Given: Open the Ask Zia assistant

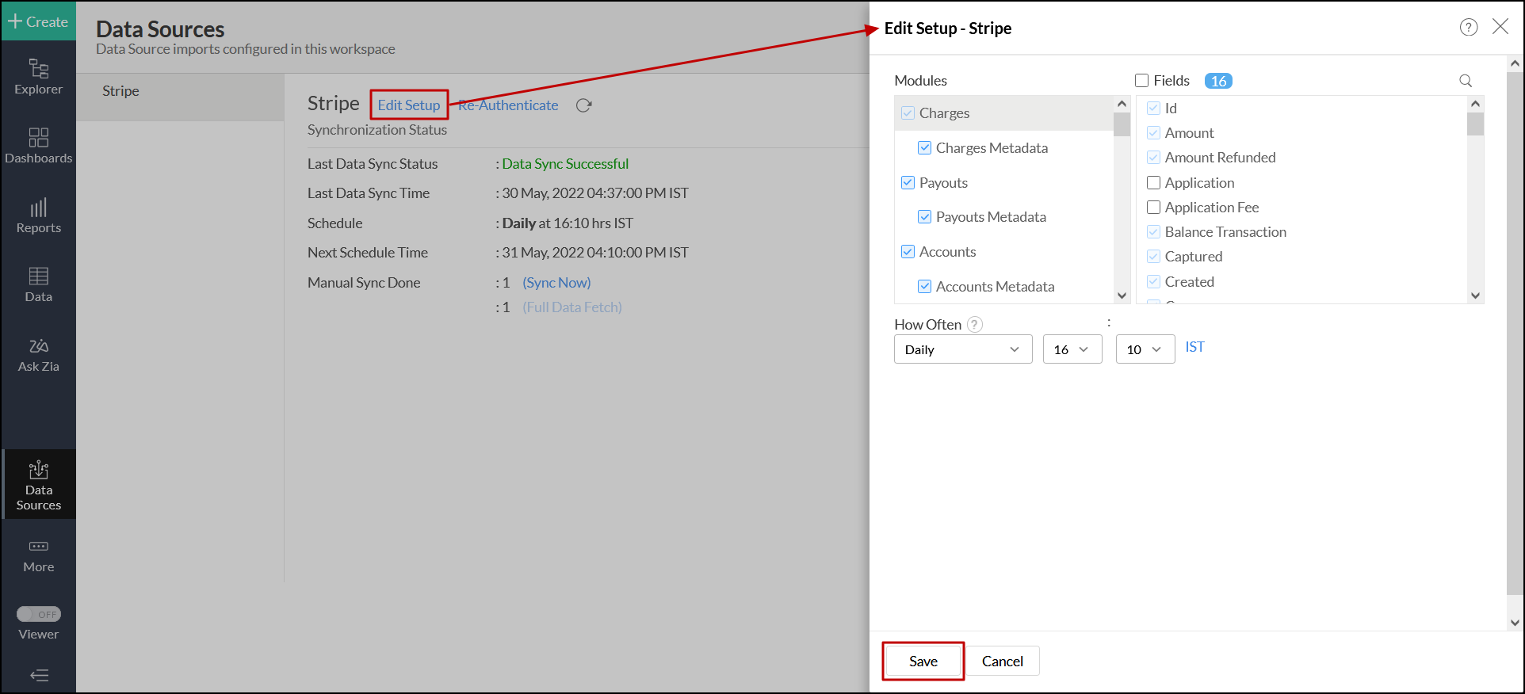Looking at the screenshot, I should [38, 355].
